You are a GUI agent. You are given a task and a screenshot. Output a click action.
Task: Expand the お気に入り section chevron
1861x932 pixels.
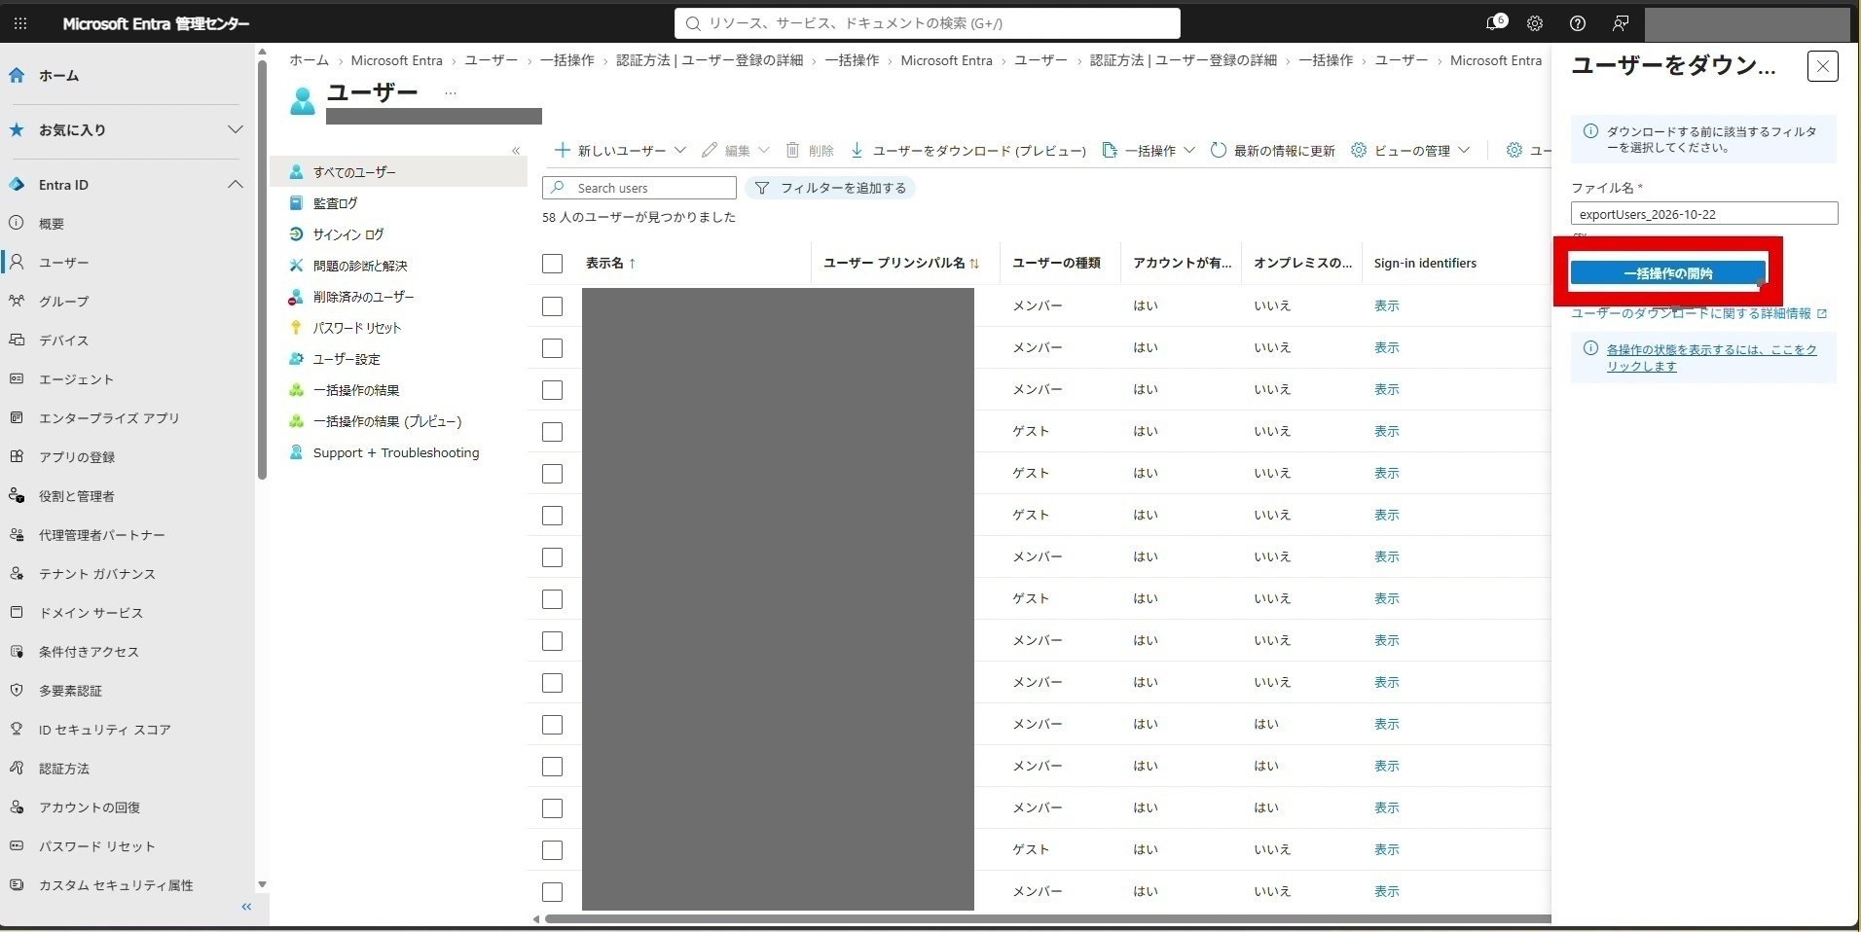pyautogui.click(x=235, y=129)
